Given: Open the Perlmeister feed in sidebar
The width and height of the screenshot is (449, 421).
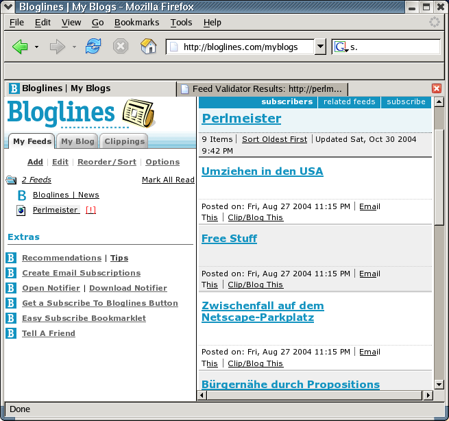Looking at the screenshot, I should tap(56, 210).
